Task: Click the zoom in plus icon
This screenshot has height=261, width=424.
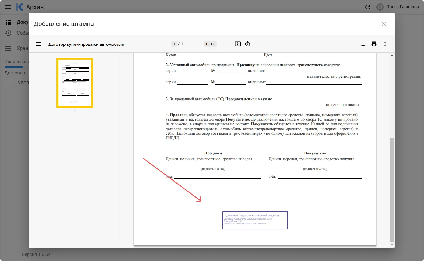Action: click(x=223, y=44)
